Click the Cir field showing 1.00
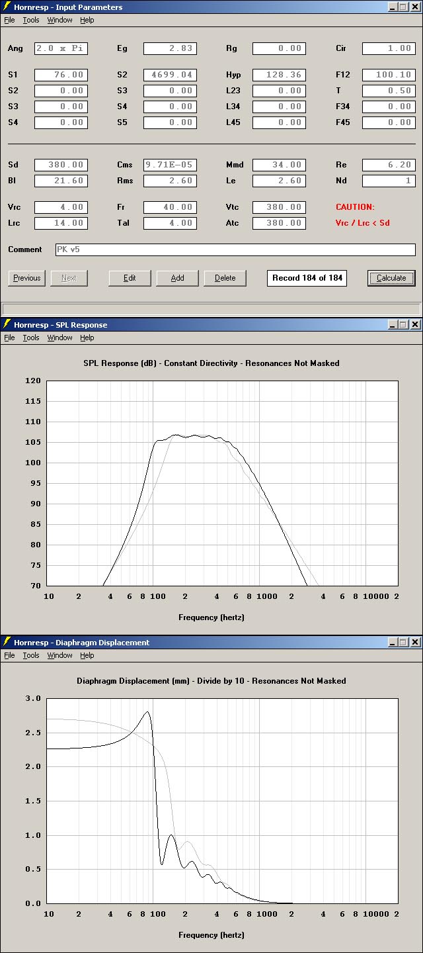This screenshot has width=423, height=953. tap(389, 48)
